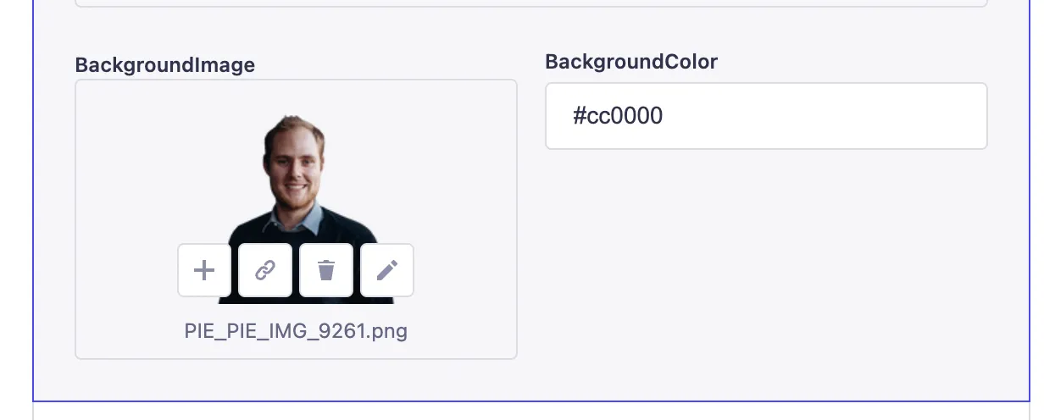Click the white panel below the bordered section
The width and height of the screenshot is (1044, 420).
[x=531, y=412]
